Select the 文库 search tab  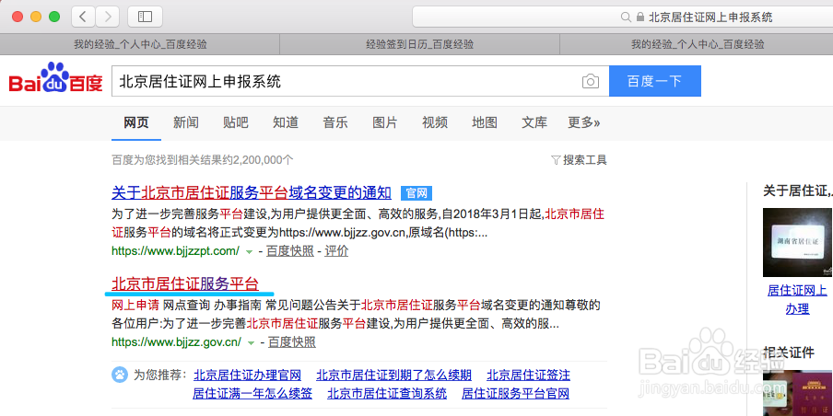(x=534, y=123)
